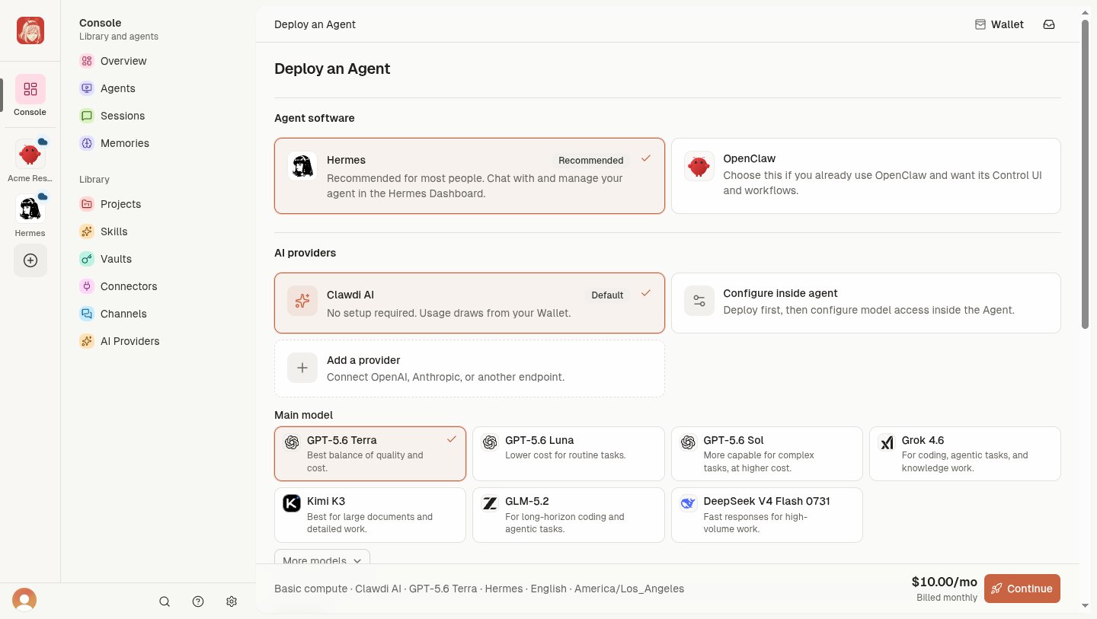Open settings gear icon

click(232, 601)
